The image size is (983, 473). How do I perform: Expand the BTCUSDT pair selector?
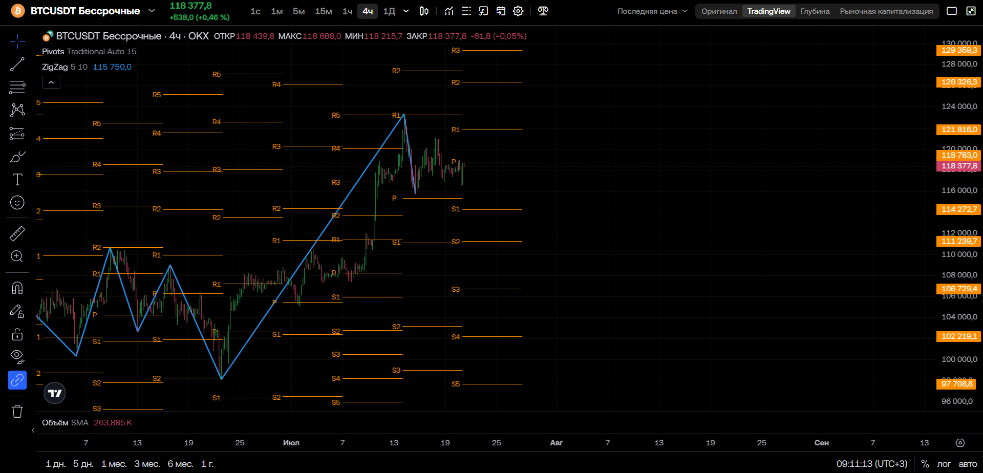pos(152,11)
